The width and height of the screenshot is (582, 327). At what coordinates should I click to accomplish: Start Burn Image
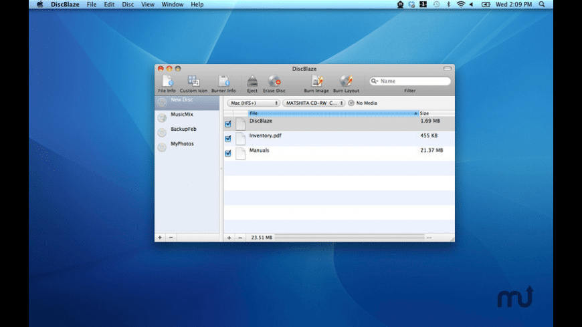pyautogui.click(x=316, y=84)
